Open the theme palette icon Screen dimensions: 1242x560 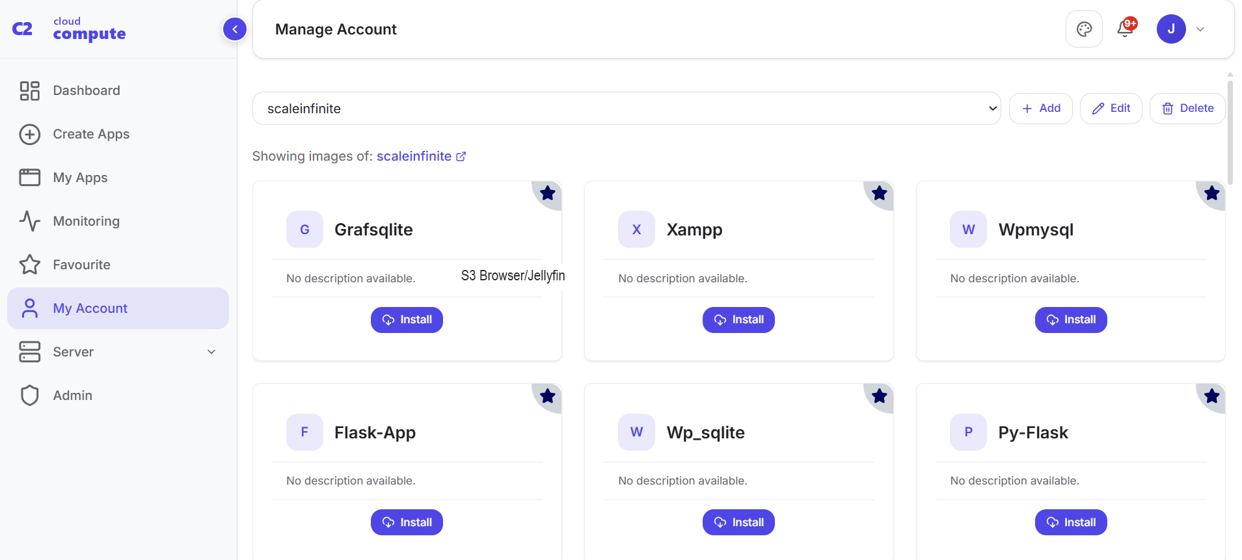(1084, 29)
